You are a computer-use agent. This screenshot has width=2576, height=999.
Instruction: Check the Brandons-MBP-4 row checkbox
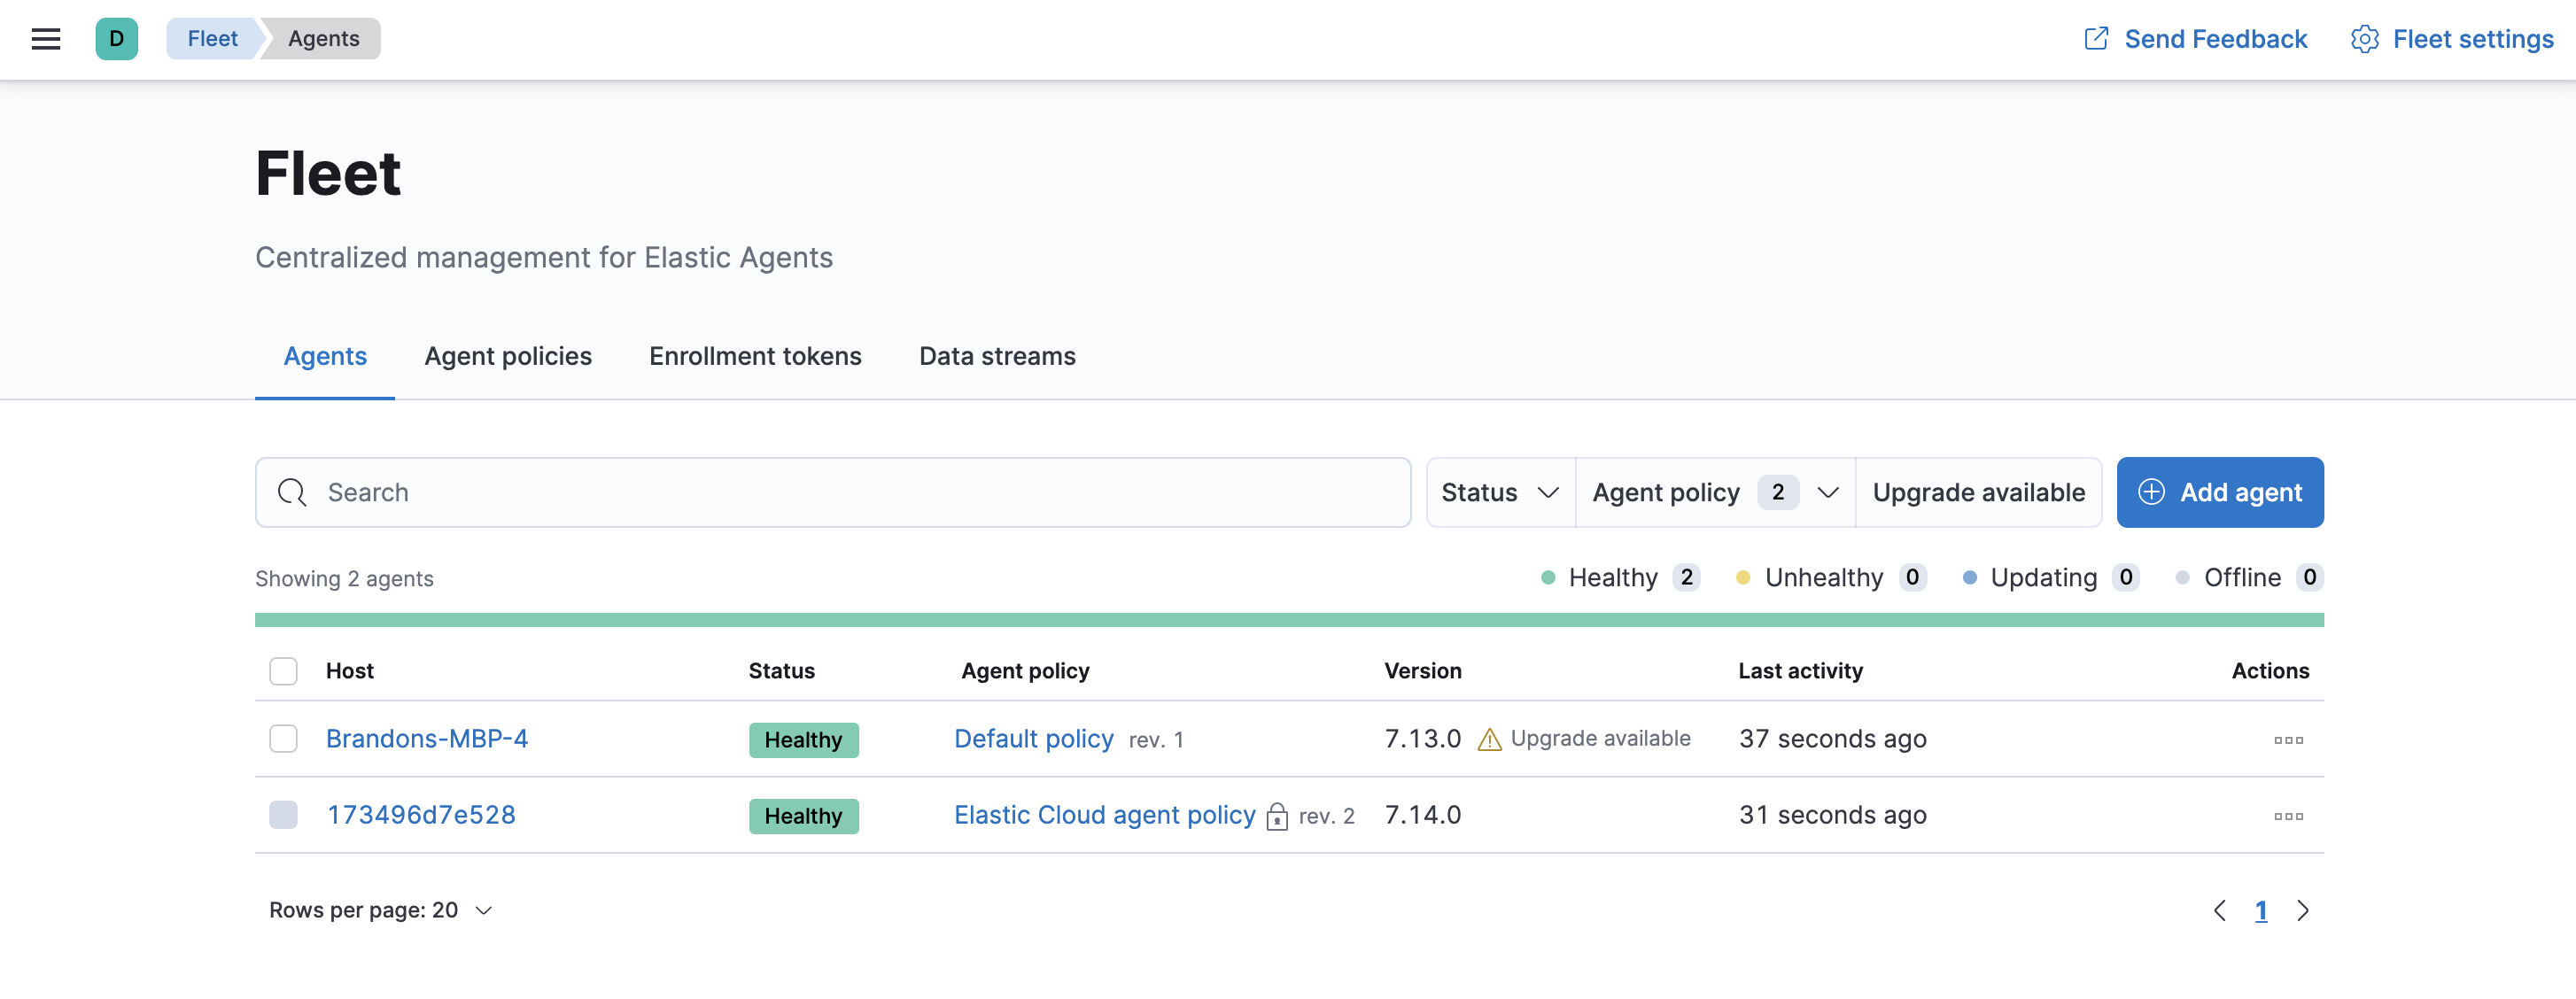(283, 739)
